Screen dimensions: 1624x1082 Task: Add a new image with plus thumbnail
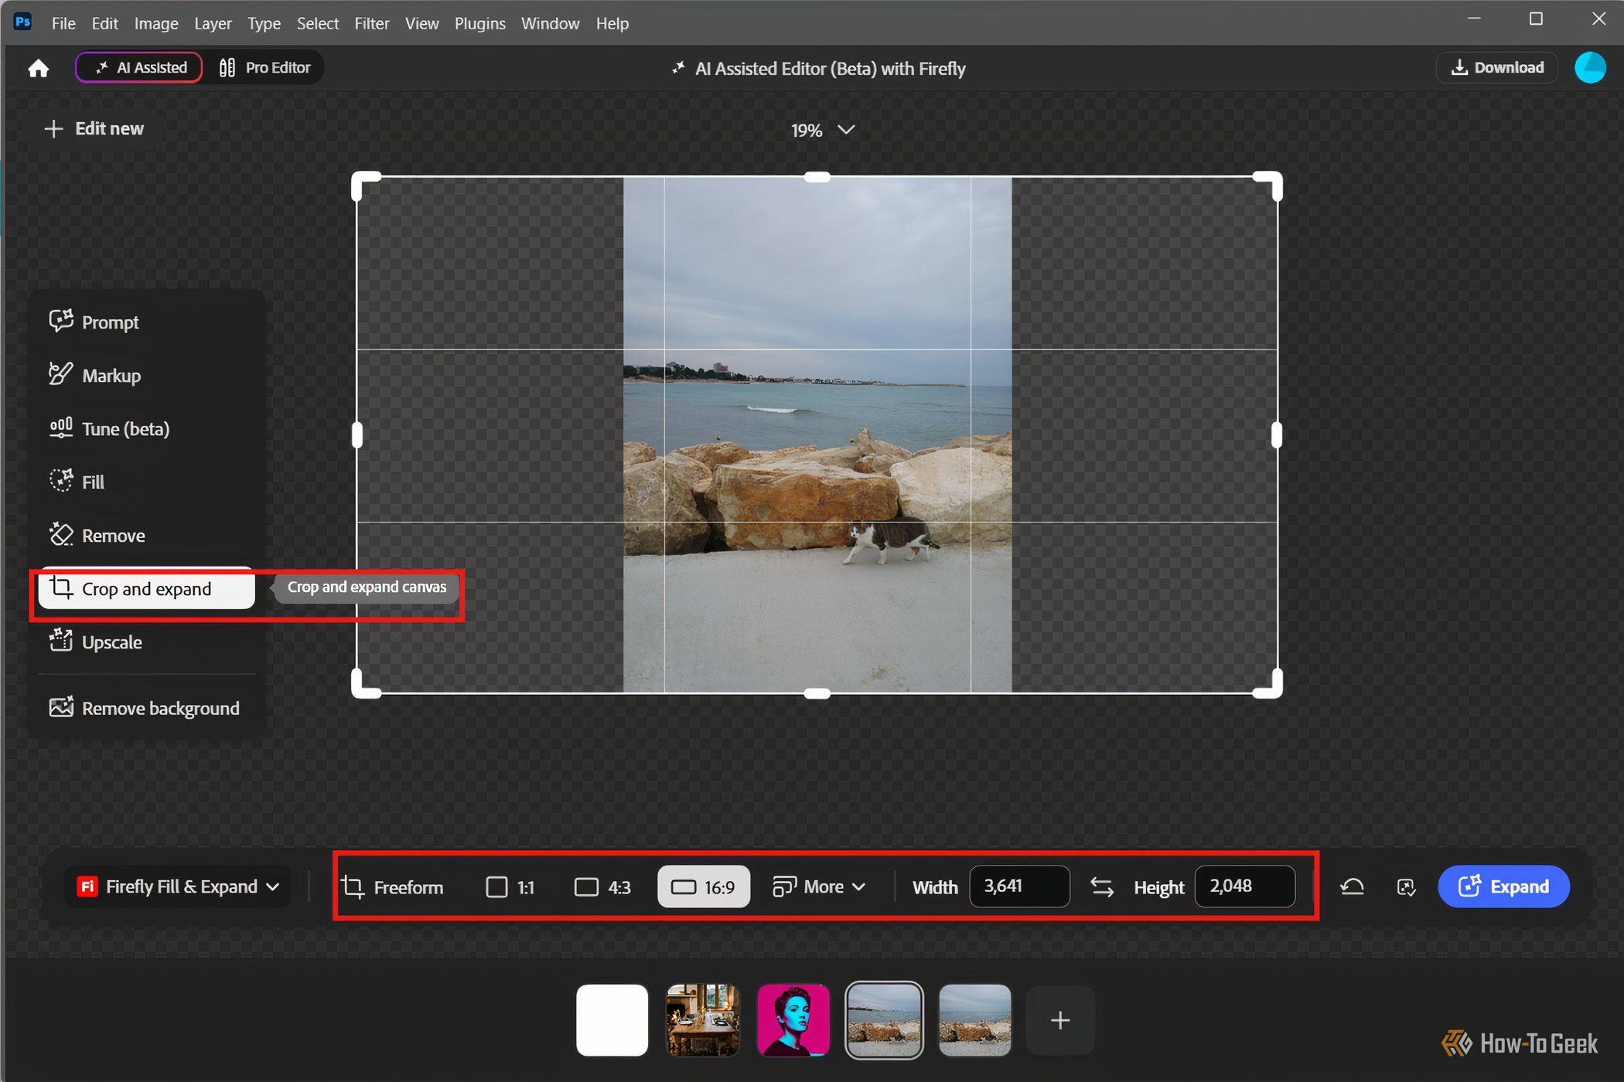(1060, 1020)
